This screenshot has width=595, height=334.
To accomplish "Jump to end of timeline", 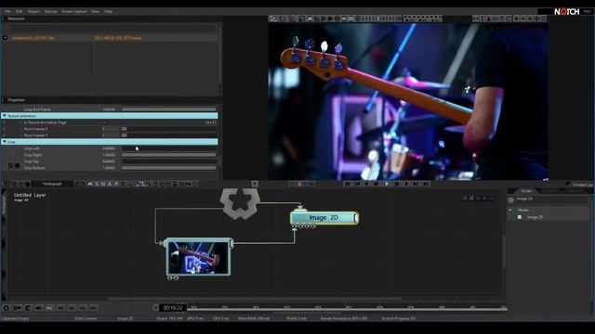I will (426, 184).
